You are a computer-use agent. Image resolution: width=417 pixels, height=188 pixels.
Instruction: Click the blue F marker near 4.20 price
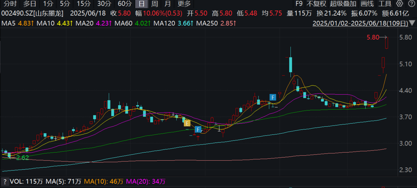[x=273, y=97]
